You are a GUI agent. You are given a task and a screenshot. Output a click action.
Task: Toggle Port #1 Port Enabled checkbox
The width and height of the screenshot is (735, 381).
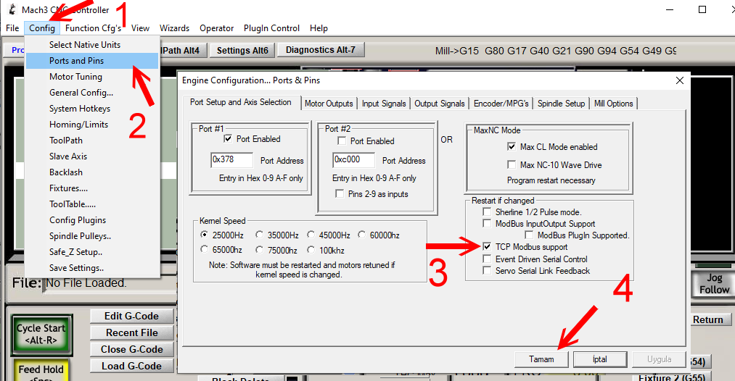click(x=229, y=138)
